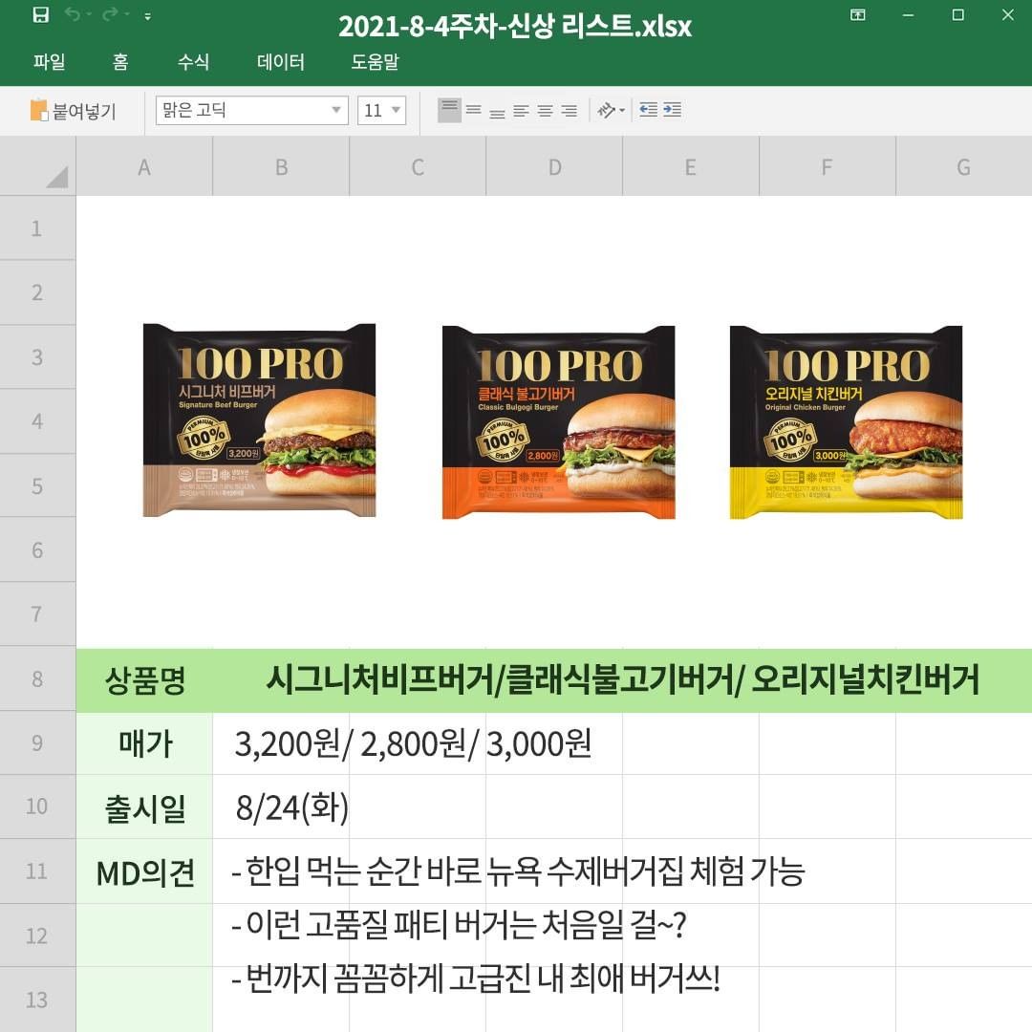The height and width of the screenshot is (1032, 1032).
Task: Open the Undo history dropdown arrow
Action: 89,15
